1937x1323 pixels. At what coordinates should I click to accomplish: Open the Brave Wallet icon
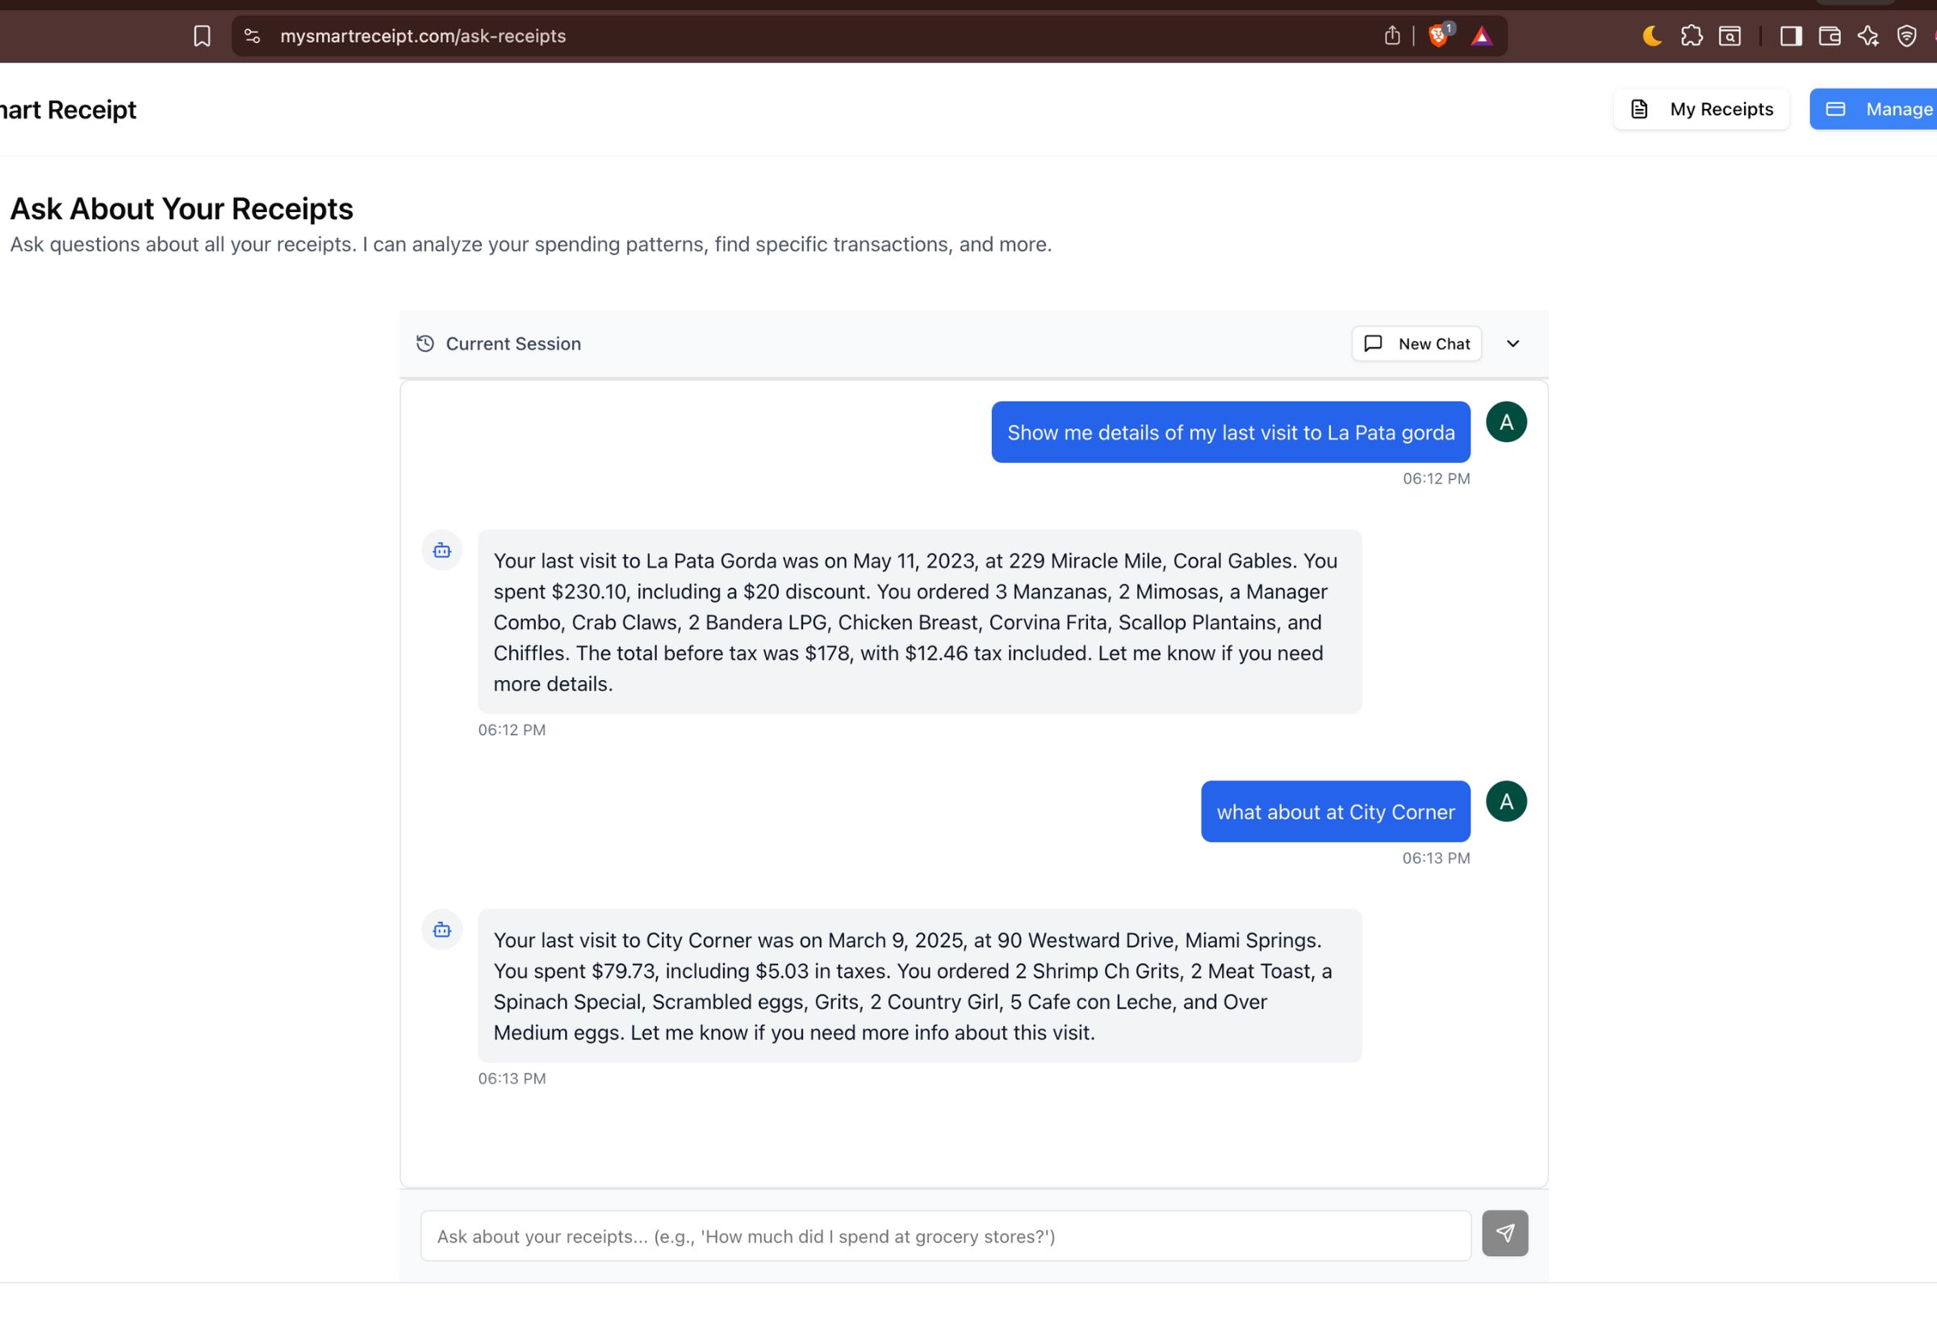(1830, 35)
